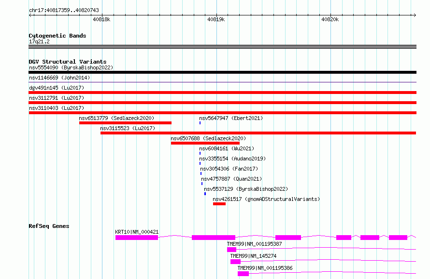Click the blue nsv3054306 variant marker
Screen dimensions: 430x279
click(x=201, y=173)
